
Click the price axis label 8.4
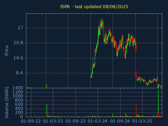click(20, 73)
